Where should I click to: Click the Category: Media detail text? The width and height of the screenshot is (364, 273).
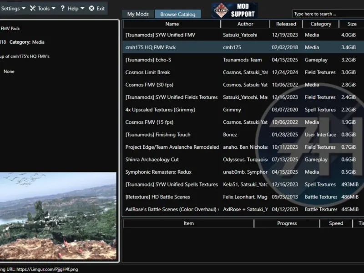27,42
